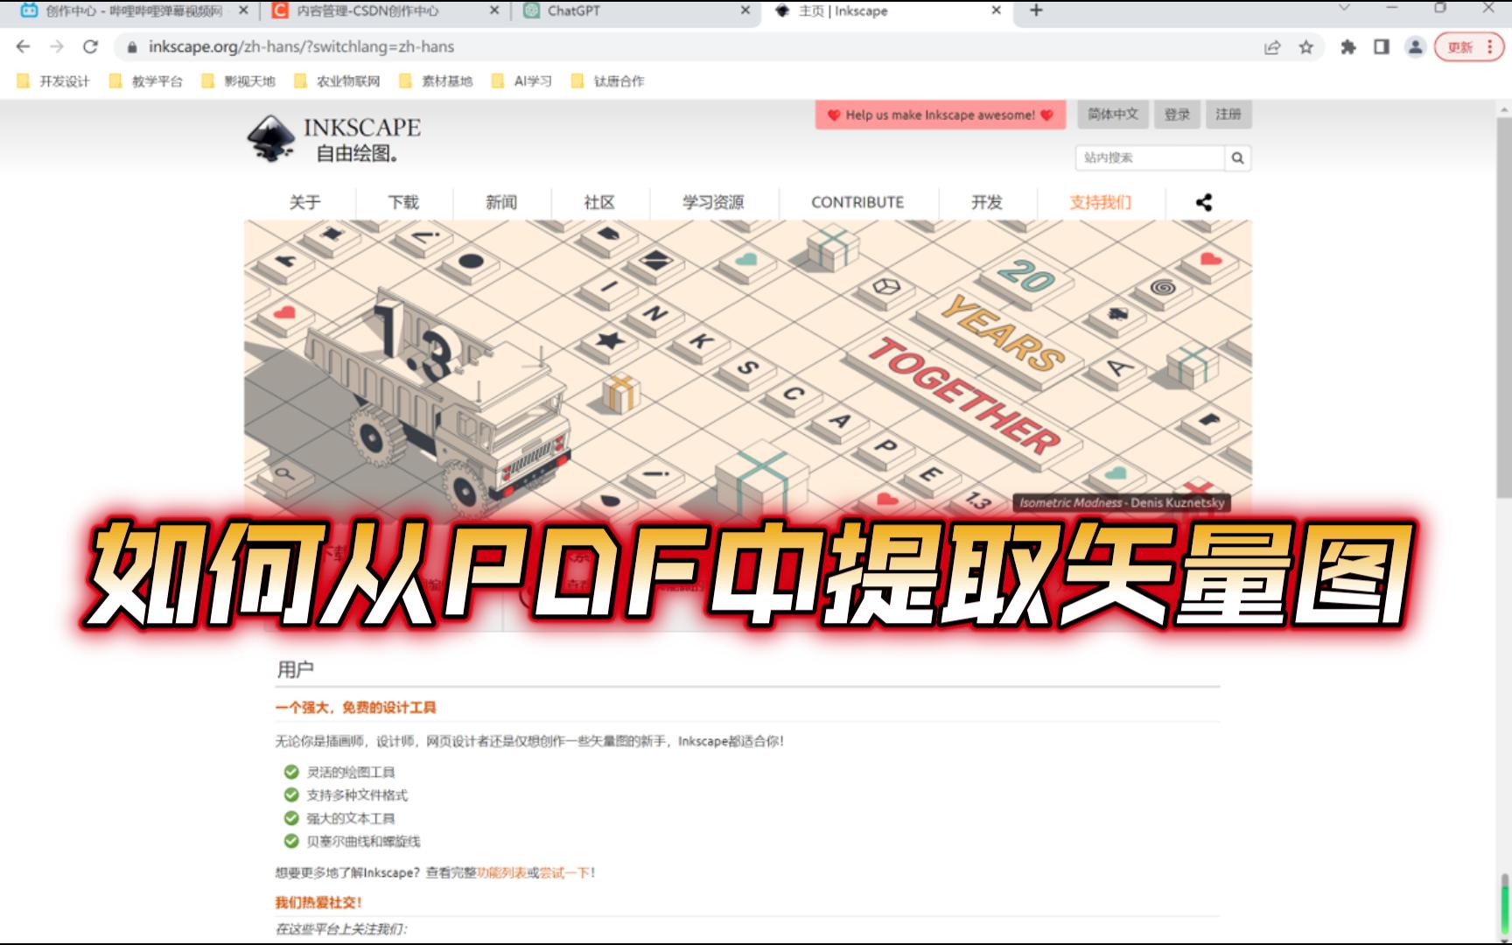The height and width of the screenshot is (945, 1512).
Task: Click the 功能列表 link
Action: 501,872
